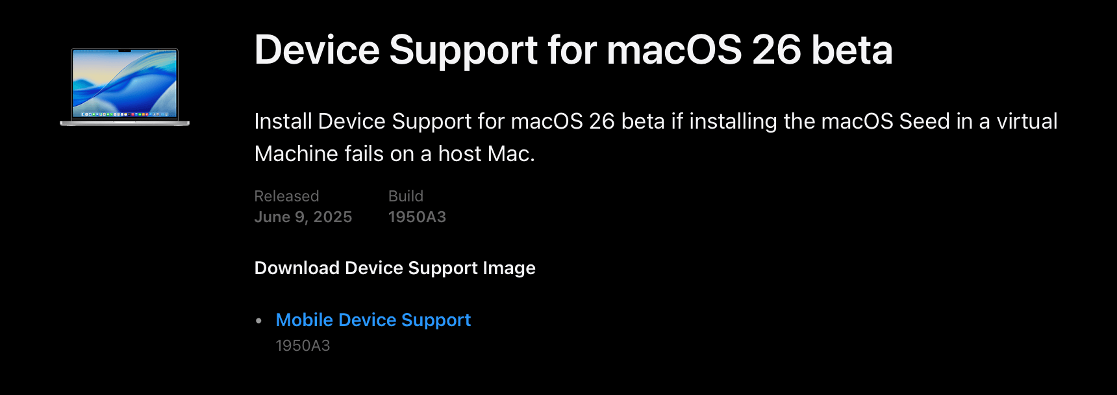This screenshot has width=1117, height=395.
Task: Select the Device Support for macOS 26 beta heading
Action: pyautogui.click(x=573, y=50)
